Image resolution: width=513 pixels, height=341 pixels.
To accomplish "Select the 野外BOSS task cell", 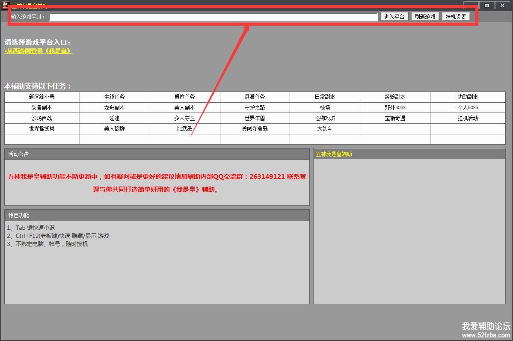I will (395, 107).
